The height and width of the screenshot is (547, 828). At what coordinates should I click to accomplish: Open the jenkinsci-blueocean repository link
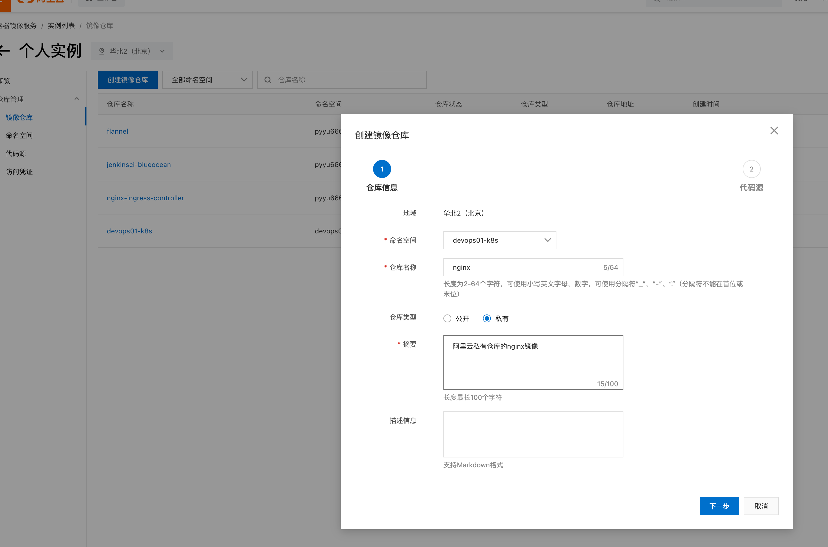138,165
